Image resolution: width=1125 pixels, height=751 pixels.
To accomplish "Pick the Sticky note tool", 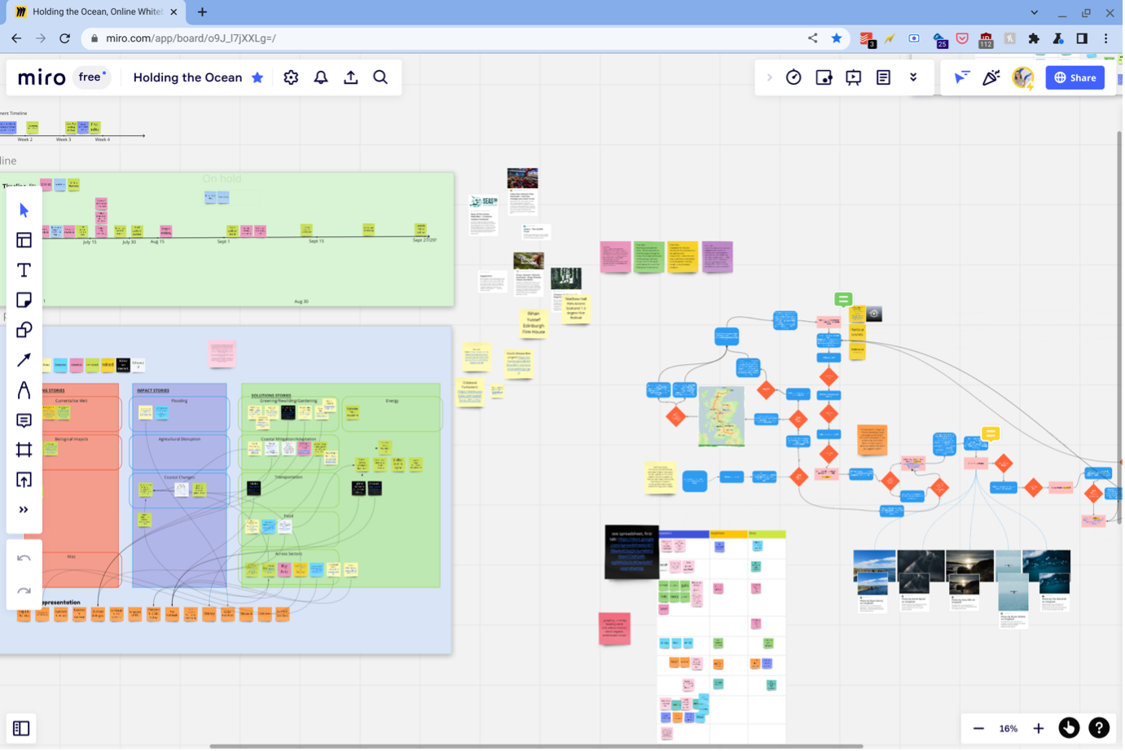I will (x=24, y=301).
